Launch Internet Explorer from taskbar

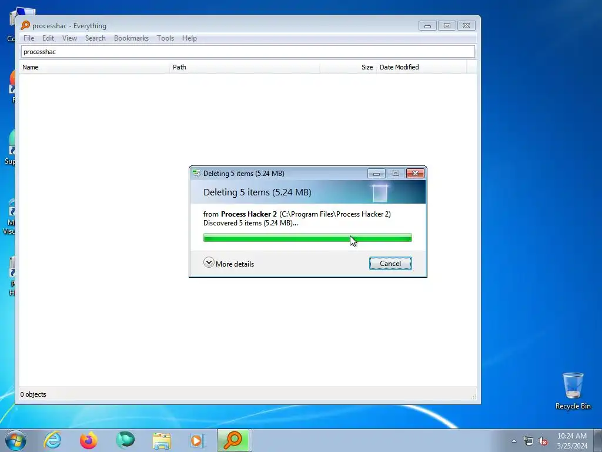52,440
